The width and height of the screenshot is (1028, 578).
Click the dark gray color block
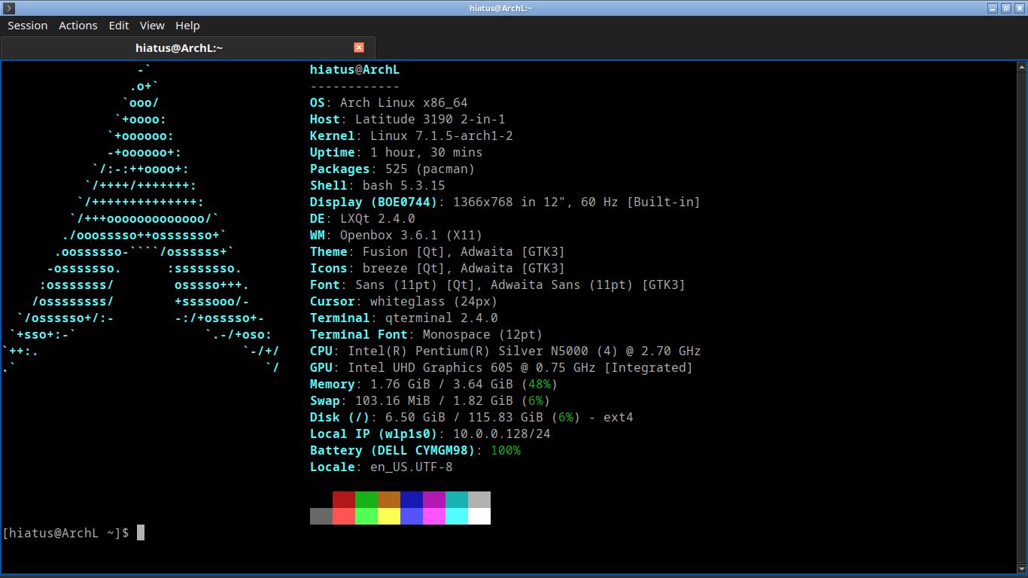click(x=321, y=516)
